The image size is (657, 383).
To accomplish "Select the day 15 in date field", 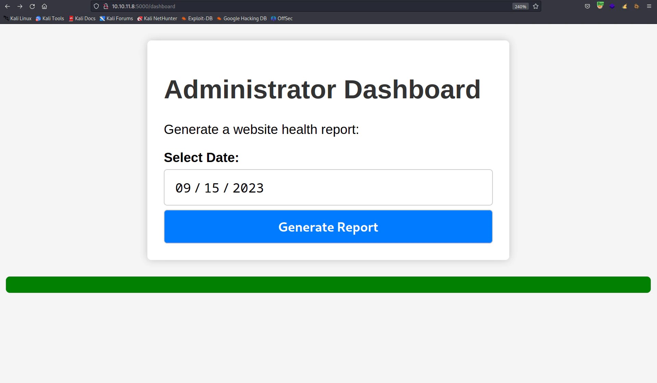I will pyautogui.click(x=211, y=188).
